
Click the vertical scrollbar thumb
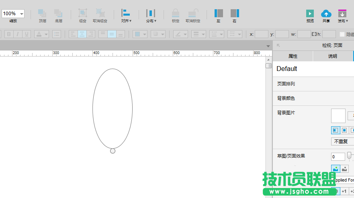[268, 66]
